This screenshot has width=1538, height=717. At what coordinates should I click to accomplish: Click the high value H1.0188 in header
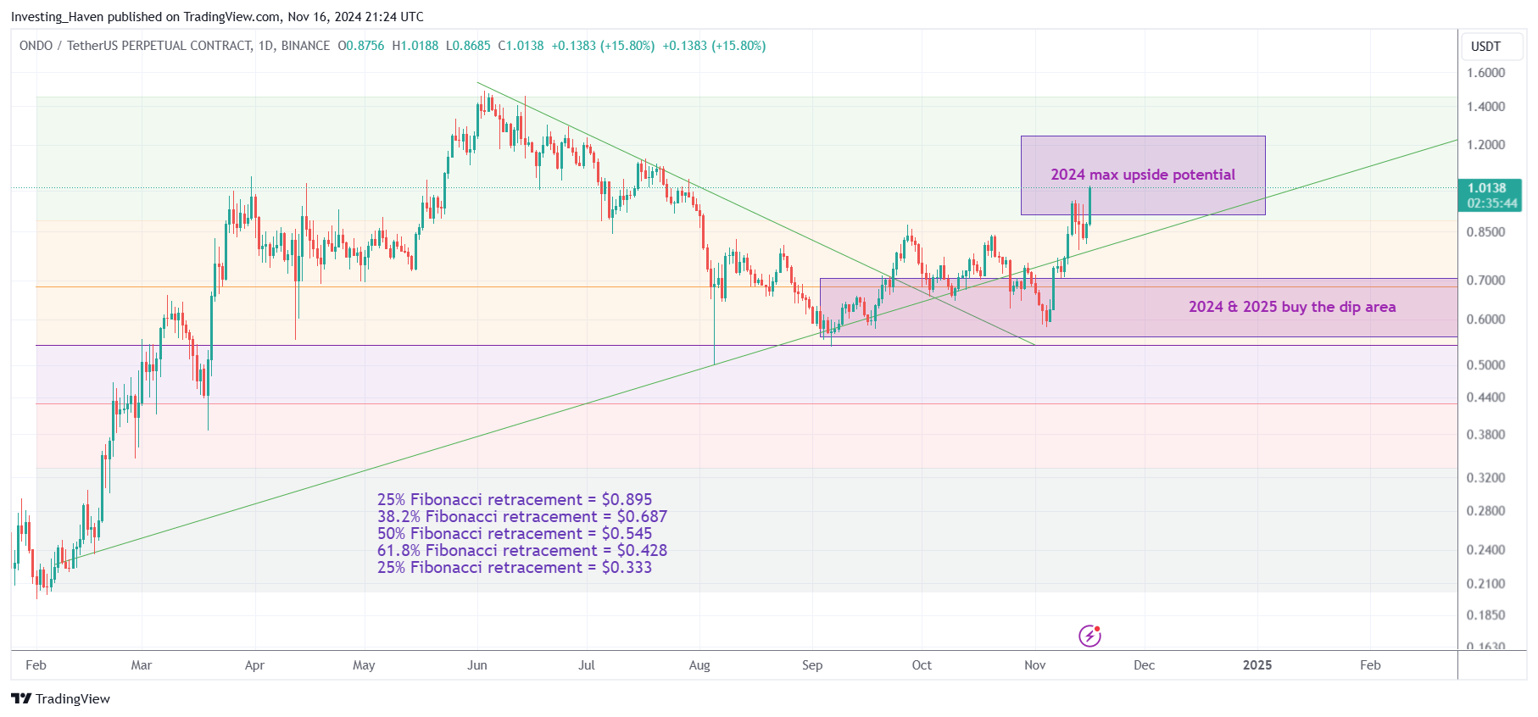(x=415, y=46)
